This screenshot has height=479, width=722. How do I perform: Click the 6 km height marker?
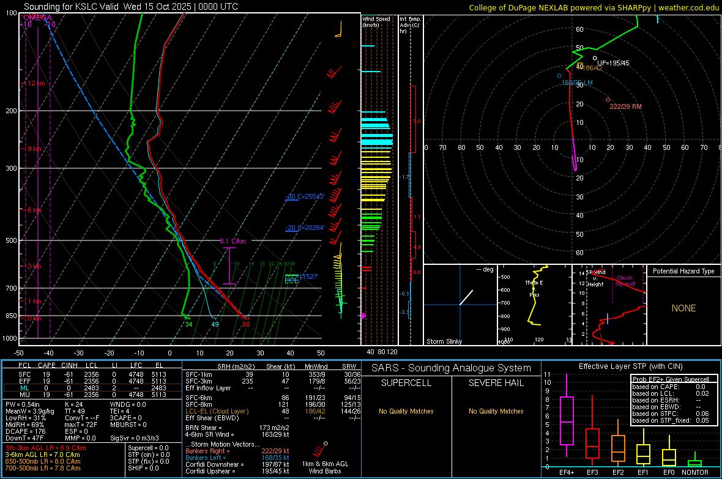(34, 210)
